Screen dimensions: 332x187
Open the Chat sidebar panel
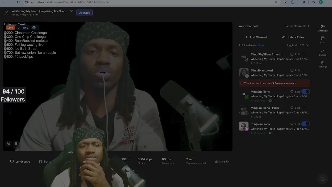(x=323, y=40)
